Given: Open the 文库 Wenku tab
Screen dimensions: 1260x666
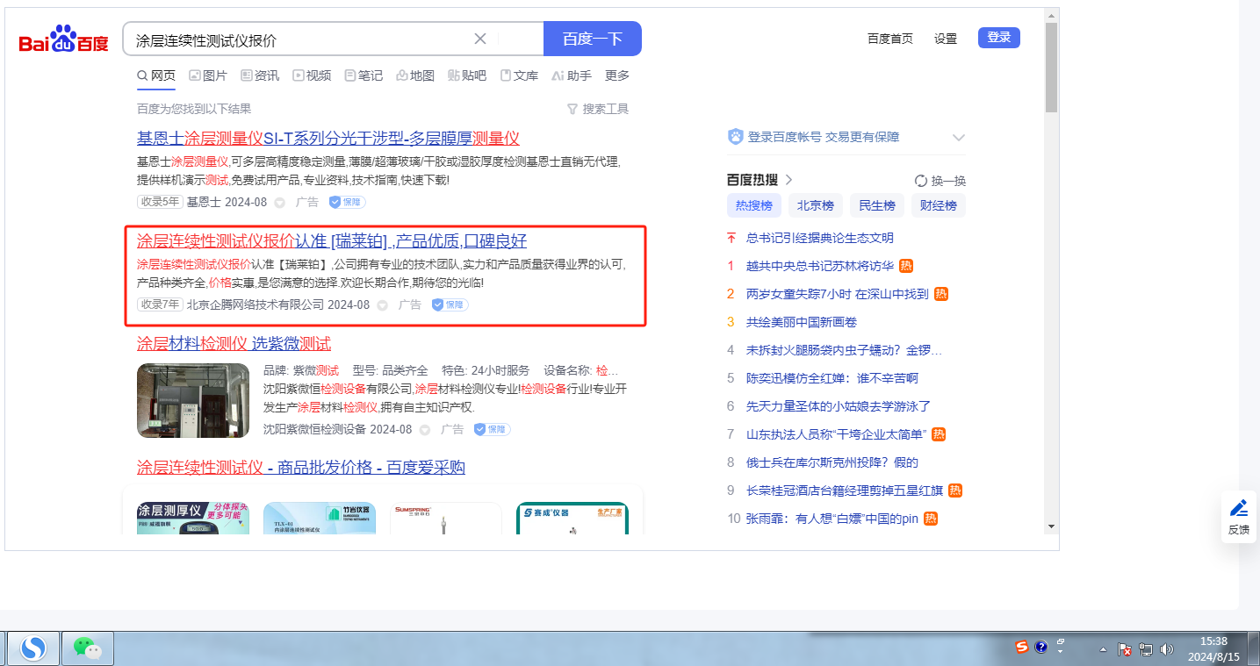Looking at the screenshot, I should coord(519,75).
